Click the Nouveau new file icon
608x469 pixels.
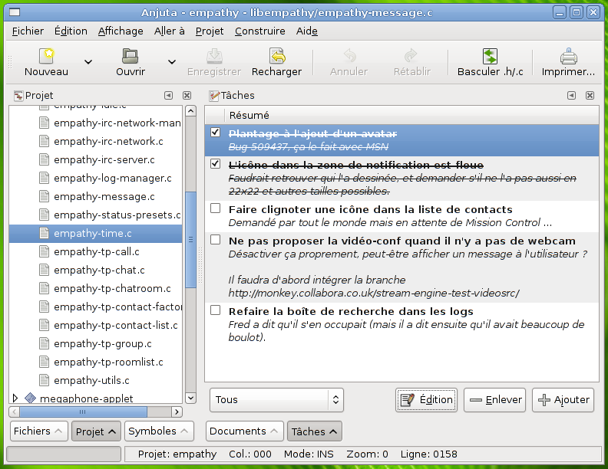[x=46, y=57]
